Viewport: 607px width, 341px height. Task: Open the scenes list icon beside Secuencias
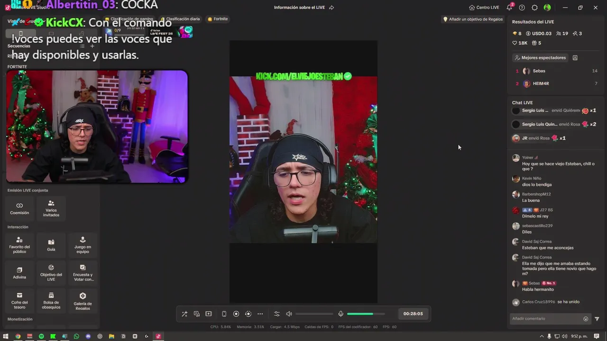point(82,46)
